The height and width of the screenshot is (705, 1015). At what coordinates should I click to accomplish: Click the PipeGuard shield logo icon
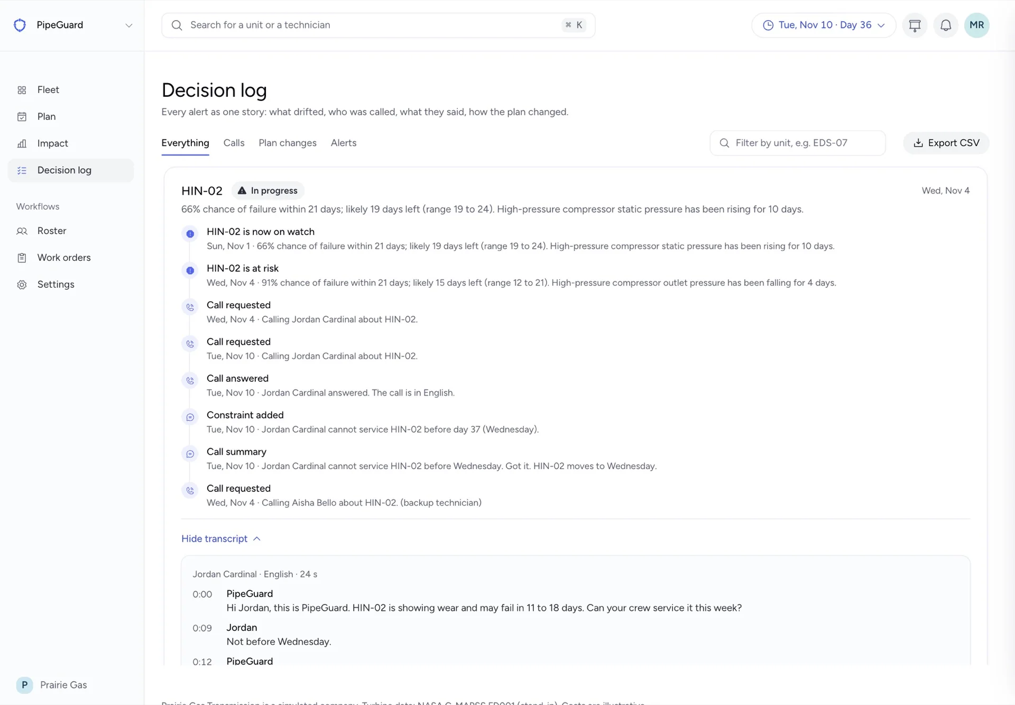click(20, 25)
